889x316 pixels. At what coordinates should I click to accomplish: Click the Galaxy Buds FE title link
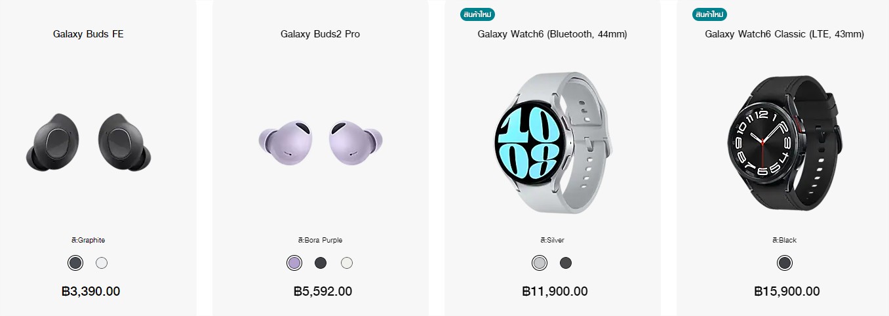pos(89,34)
